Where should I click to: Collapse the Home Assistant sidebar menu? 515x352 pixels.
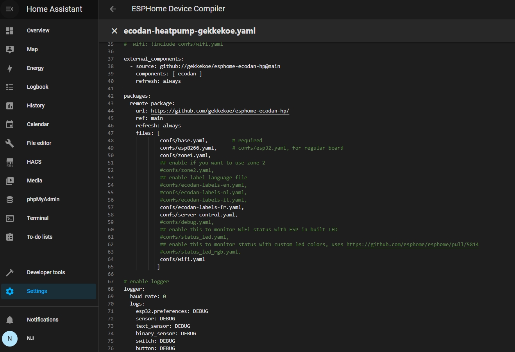point(10,9)
